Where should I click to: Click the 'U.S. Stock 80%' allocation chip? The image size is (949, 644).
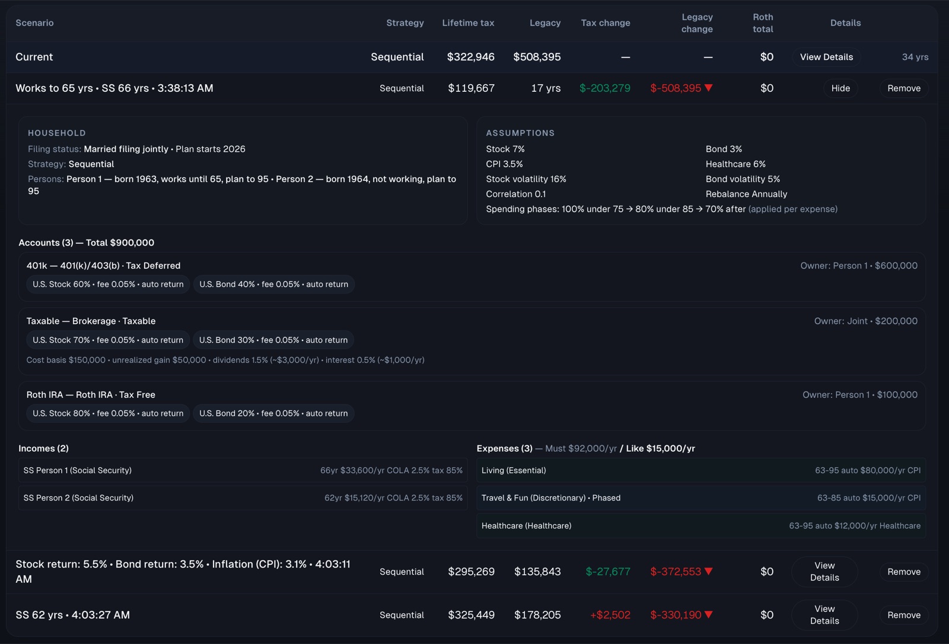pos(108,413)
